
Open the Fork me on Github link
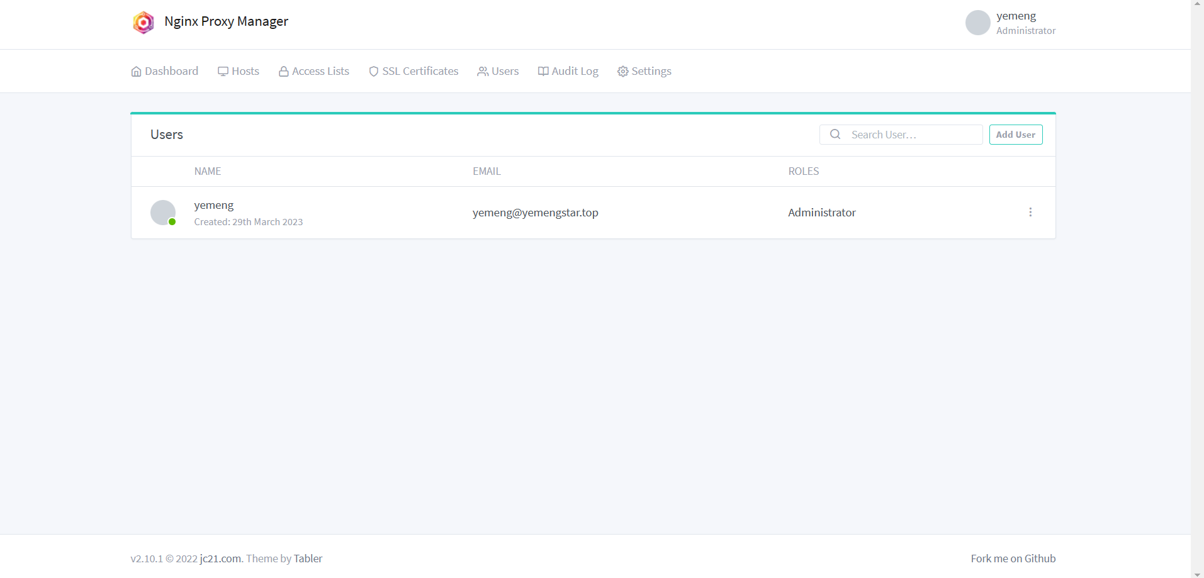[x=1013, y=559]
